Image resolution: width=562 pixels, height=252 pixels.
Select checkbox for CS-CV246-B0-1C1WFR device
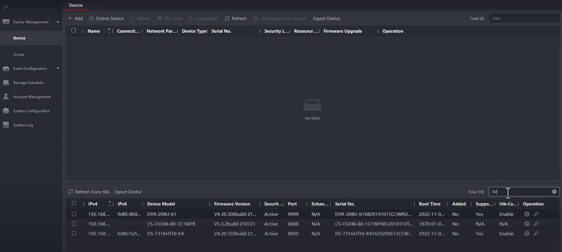click(x=74, y=224)
